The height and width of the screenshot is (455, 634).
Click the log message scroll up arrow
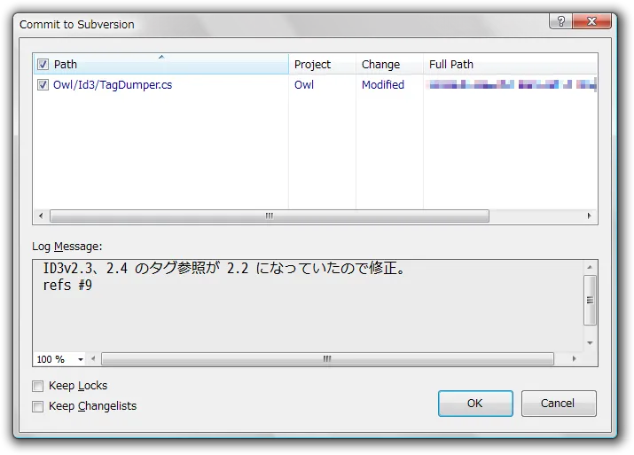590,267
